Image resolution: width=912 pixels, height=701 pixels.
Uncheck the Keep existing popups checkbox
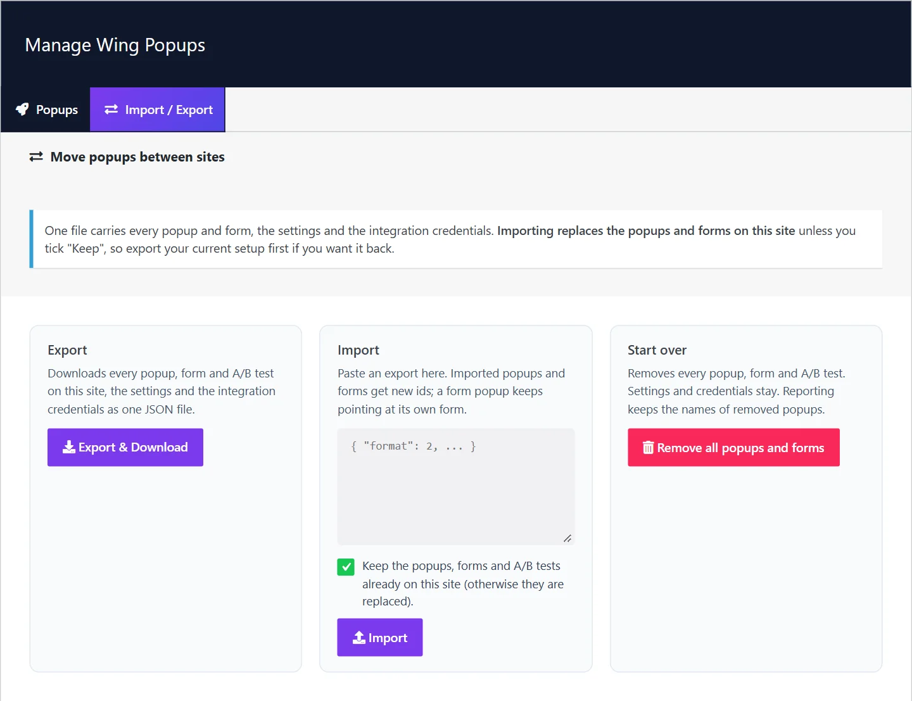346,567
